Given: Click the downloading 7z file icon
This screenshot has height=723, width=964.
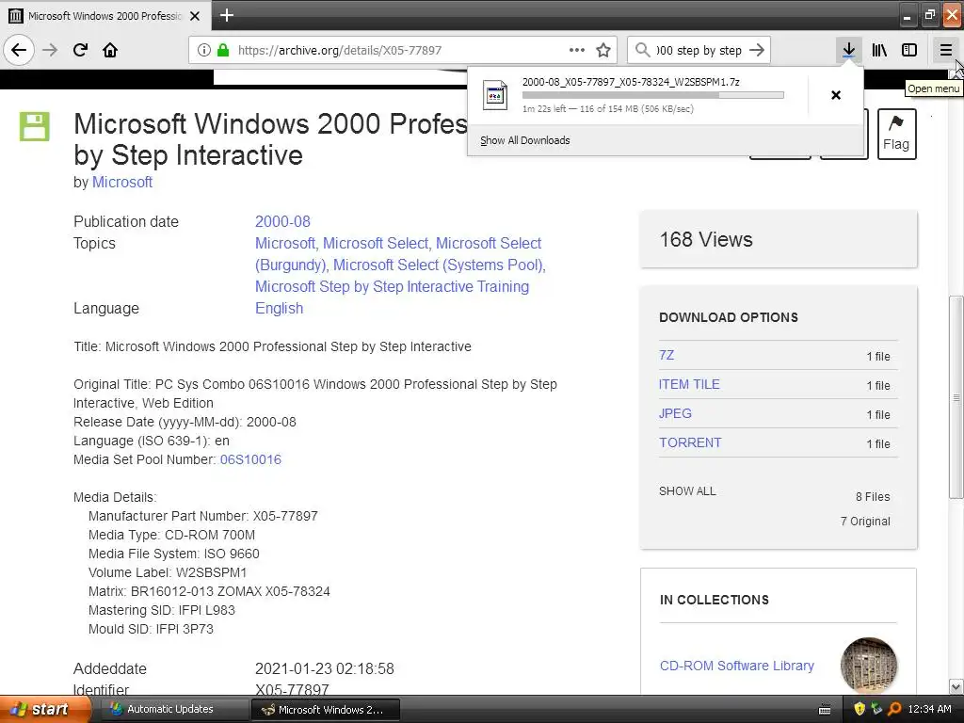Looking at the screenshot, I should tap(495, 95).
